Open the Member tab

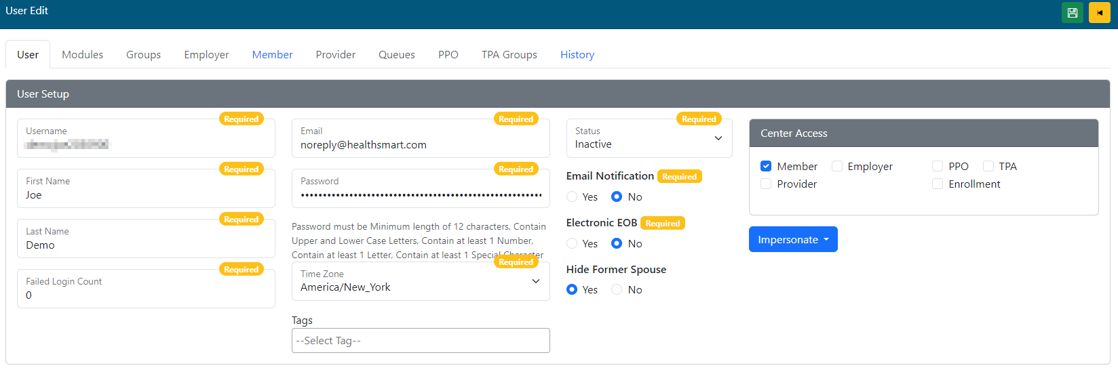pos(272,54)
